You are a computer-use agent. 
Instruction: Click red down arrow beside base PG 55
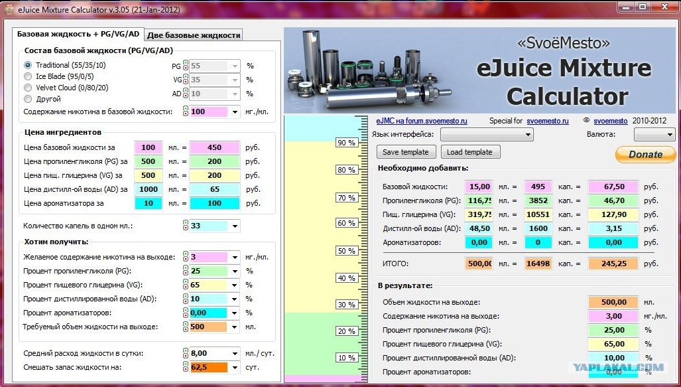click(x=186, y=68)
